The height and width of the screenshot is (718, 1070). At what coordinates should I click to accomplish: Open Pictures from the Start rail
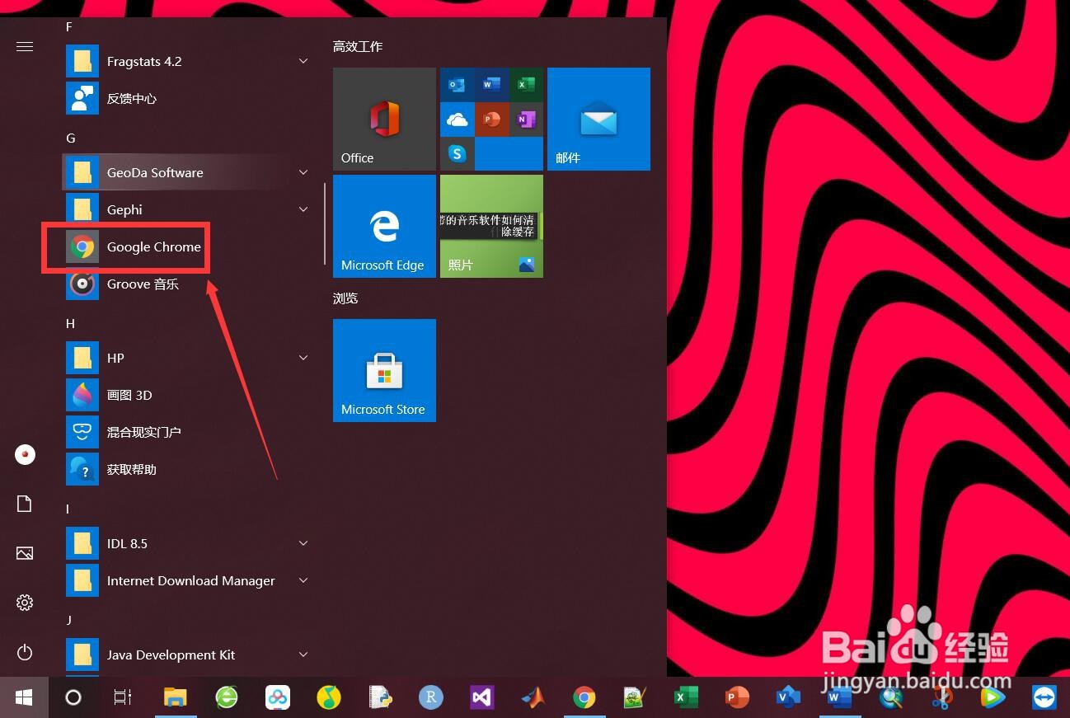coord(25,553)
